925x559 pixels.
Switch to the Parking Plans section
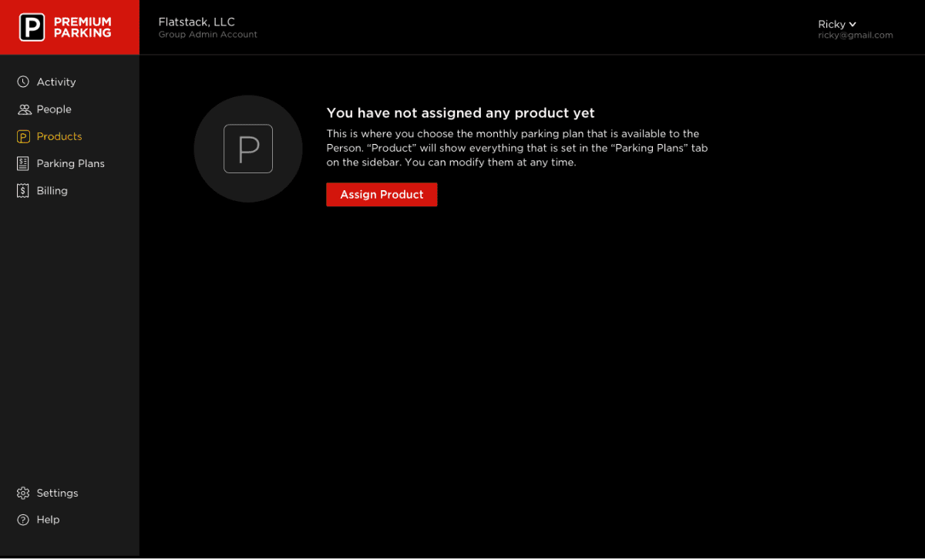[x=70, y=163]
